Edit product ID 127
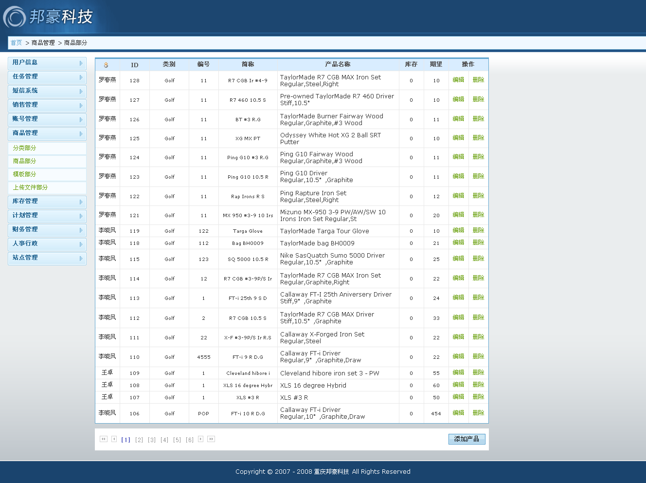 pos(458,99)
